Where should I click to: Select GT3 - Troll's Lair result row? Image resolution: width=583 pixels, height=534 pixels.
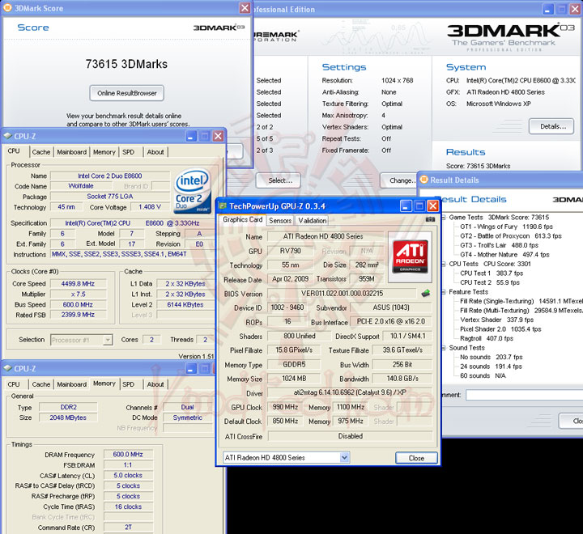(500, 245)
